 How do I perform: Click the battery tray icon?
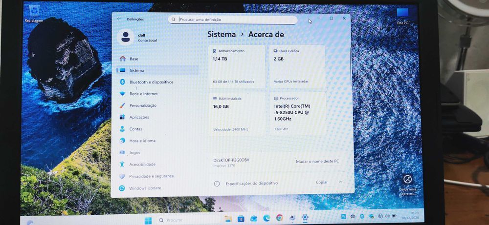[394, 215]
